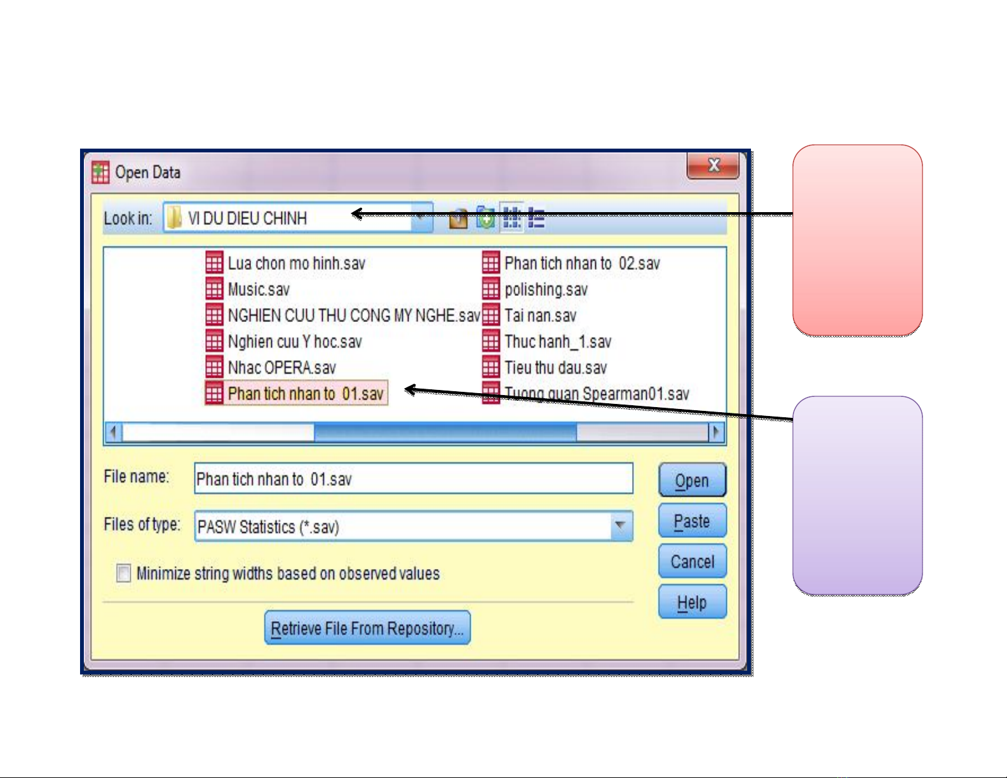
Task: Open the Files of type dropdown
Action: pyautogui.click(x=620, y=526)
